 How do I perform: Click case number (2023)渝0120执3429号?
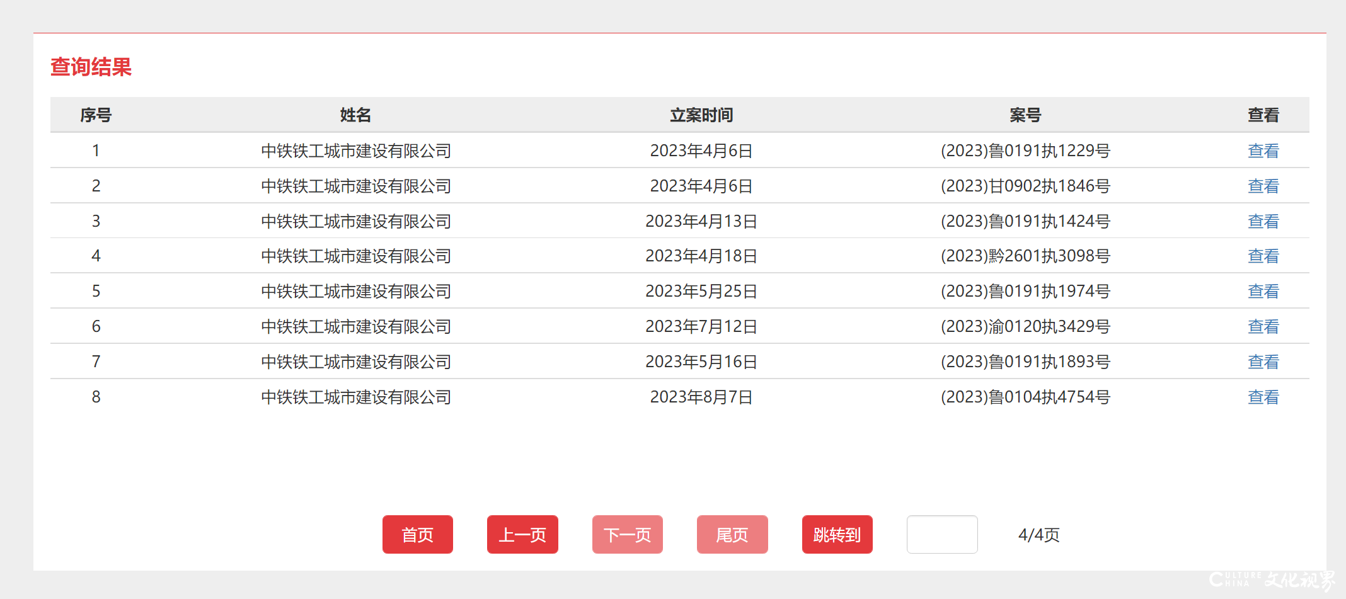1025,326
